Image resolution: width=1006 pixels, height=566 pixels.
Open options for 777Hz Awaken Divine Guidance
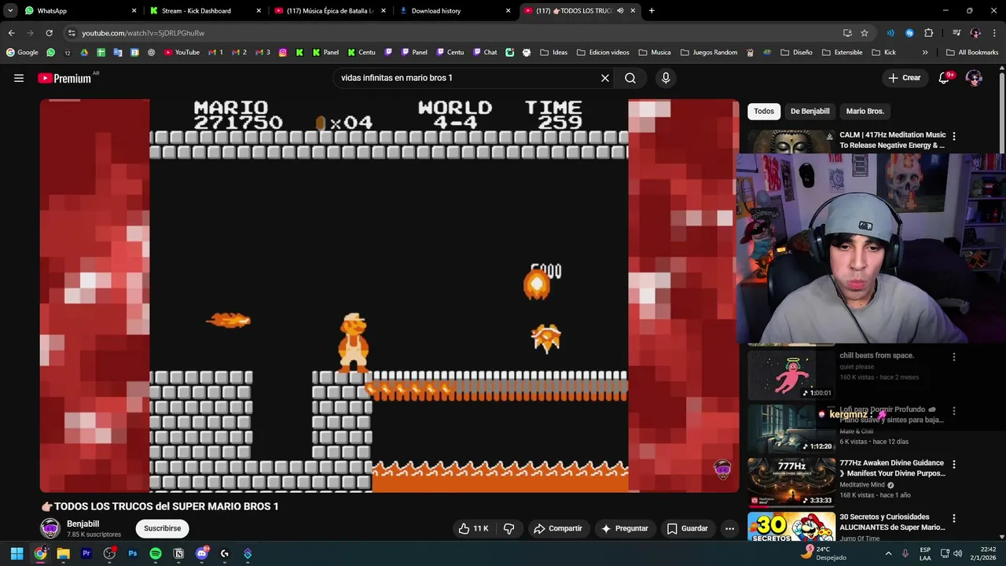tap(954, 465)
